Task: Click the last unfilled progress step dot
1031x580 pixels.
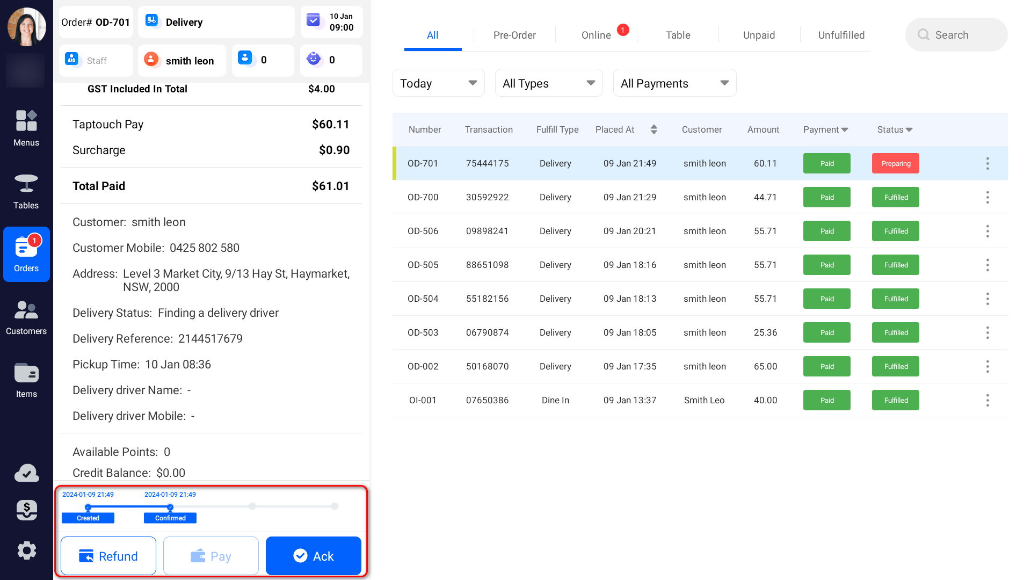Action: 335,506
